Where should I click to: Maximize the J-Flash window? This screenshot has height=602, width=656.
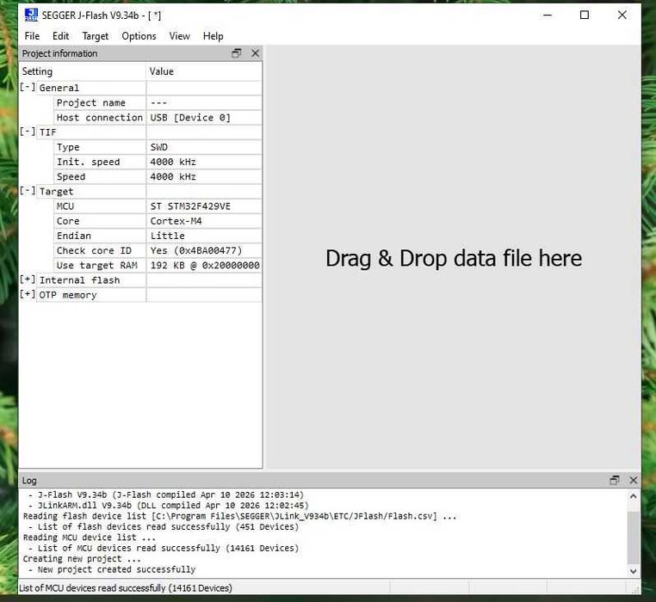pyautogui.click(x=585, y=15)
